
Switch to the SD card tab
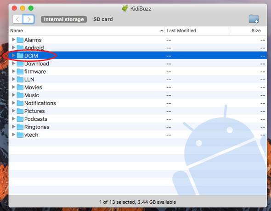click(x=103, y=19)
